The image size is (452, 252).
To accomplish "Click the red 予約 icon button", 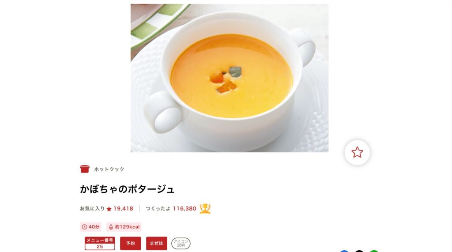I will (x=131, y=243).
